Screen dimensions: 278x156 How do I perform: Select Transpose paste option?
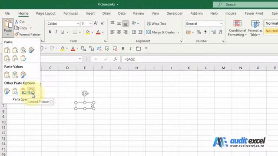tap(23, 58)
